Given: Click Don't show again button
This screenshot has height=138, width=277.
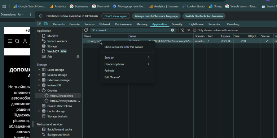Looking at the screenshot, I should 116,16.
